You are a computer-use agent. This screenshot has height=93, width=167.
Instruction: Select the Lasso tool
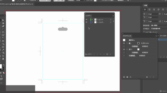[x=3, y=23]
